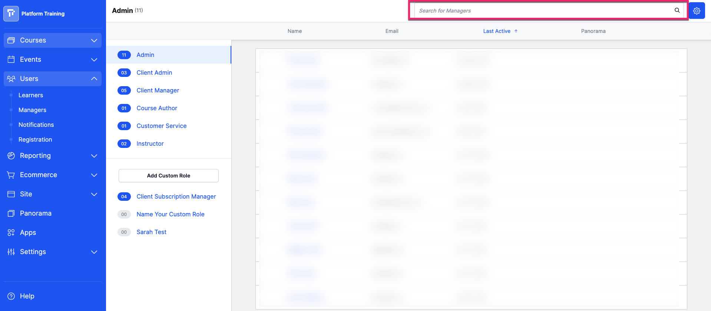The height and width of the screenshot is (311, 711).
Task: Select Name Your Custom Role
Action: coord(170,214)
